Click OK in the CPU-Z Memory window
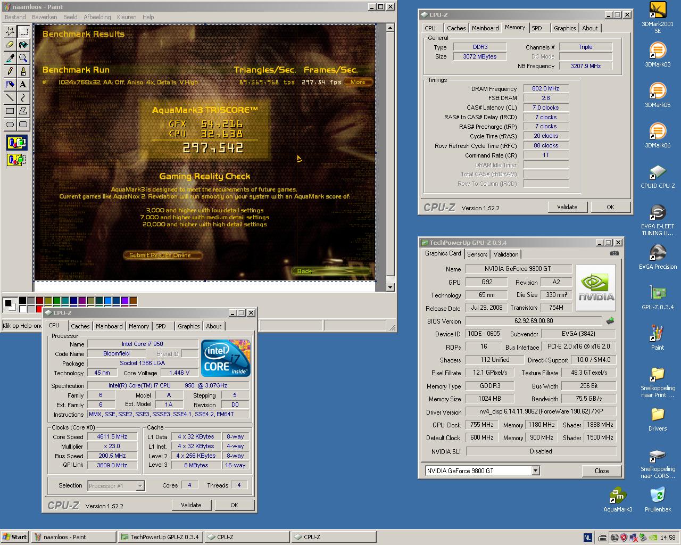The image size is (681, 545). point(610,207)
